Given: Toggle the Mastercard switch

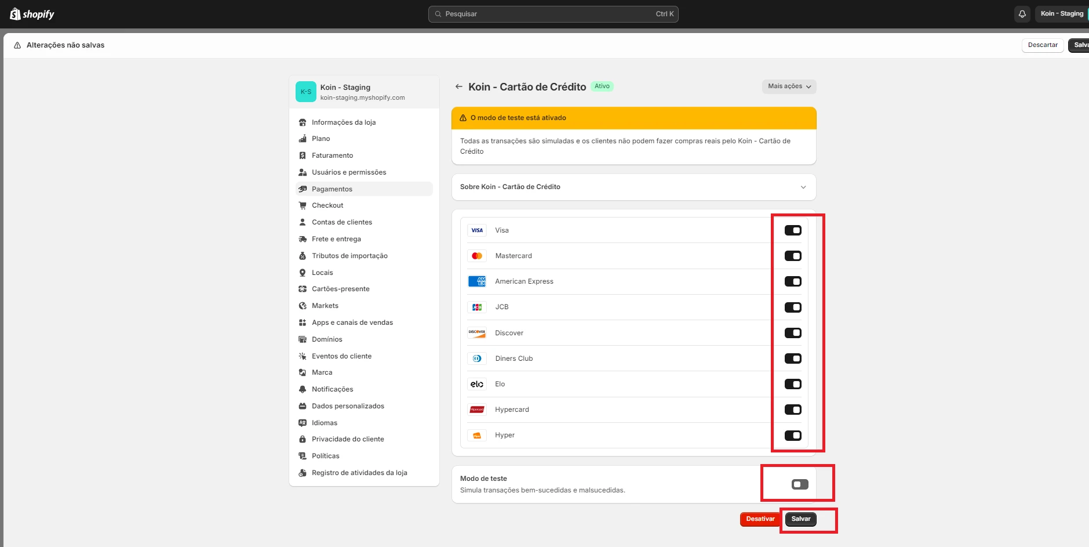Looking at the screenshot, I should pyautogui.click(x=793, y=256).
